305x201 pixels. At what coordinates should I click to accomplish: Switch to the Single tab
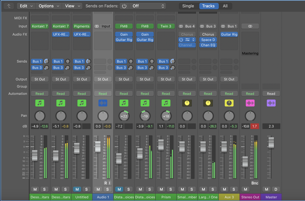188,6
